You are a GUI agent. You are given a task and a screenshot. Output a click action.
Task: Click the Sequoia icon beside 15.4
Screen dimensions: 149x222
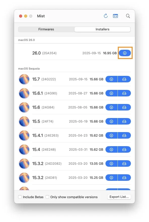pos(24,149)
